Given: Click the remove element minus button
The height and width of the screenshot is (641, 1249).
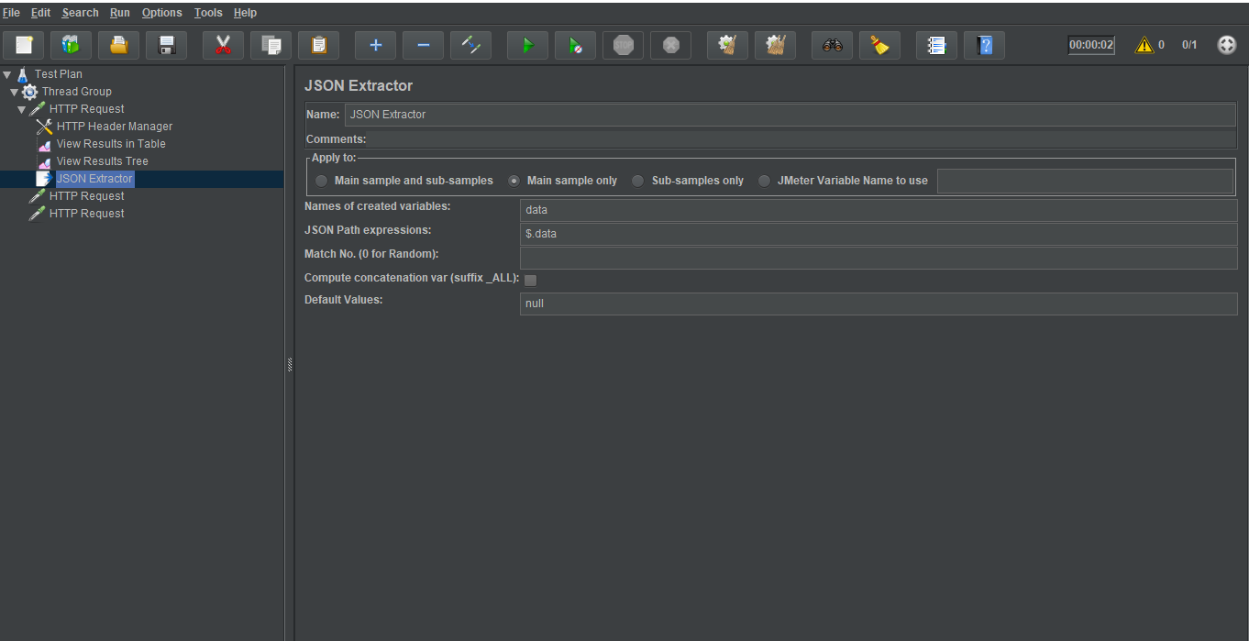Looking at the screenshot, I should point(423,44).
